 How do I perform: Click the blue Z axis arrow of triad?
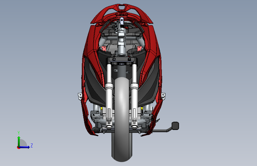click(24, 147)
